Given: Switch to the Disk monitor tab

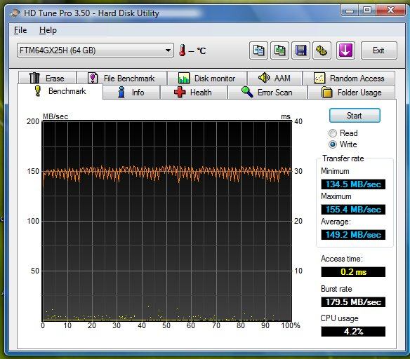Looking at the screenshot, I should click(207, 78).
